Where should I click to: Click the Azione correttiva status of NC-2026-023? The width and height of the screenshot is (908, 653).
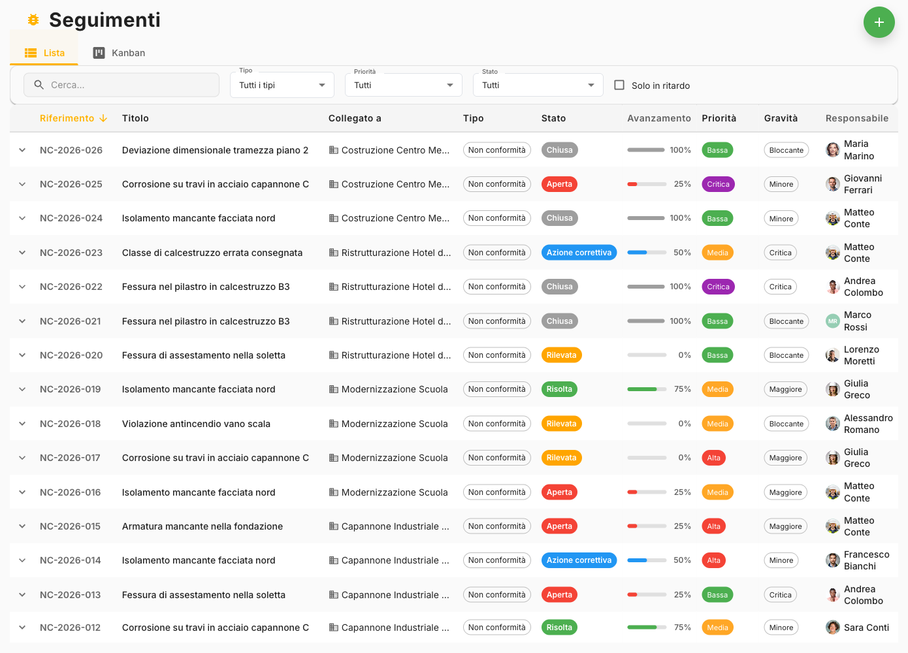[x=579, y=253]
